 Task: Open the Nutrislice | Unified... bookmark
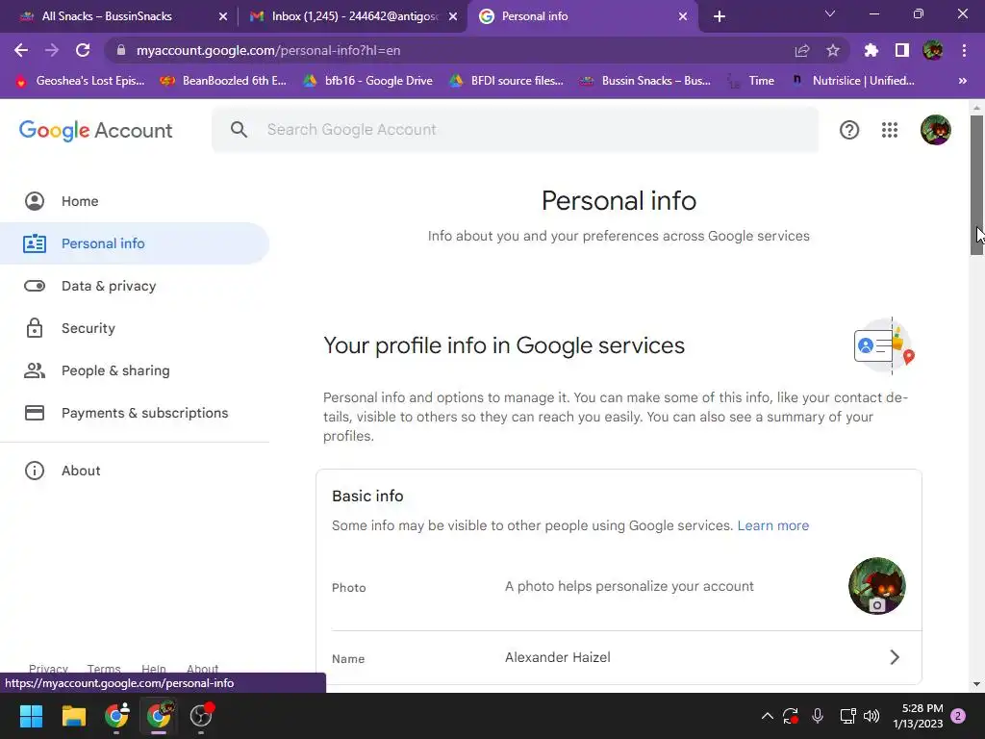pos(853,81)
